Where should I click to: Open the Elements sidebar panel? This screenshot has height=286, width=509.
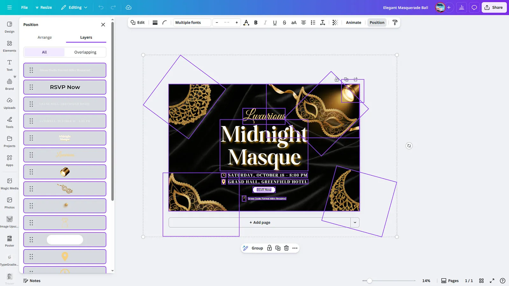point(10,46)
